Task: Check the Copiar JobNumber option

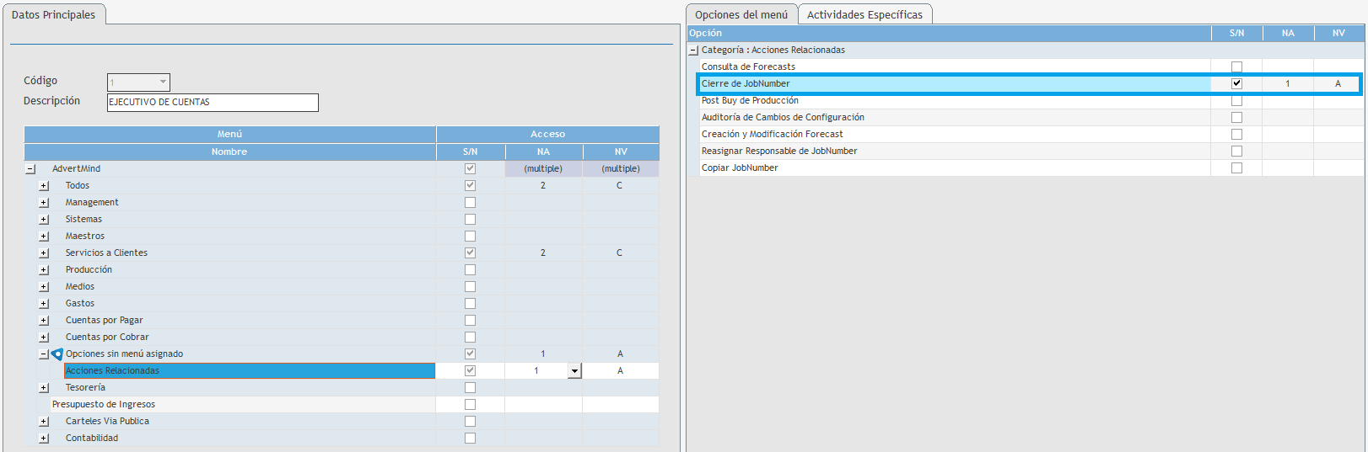Action: tap(1236, 168)
